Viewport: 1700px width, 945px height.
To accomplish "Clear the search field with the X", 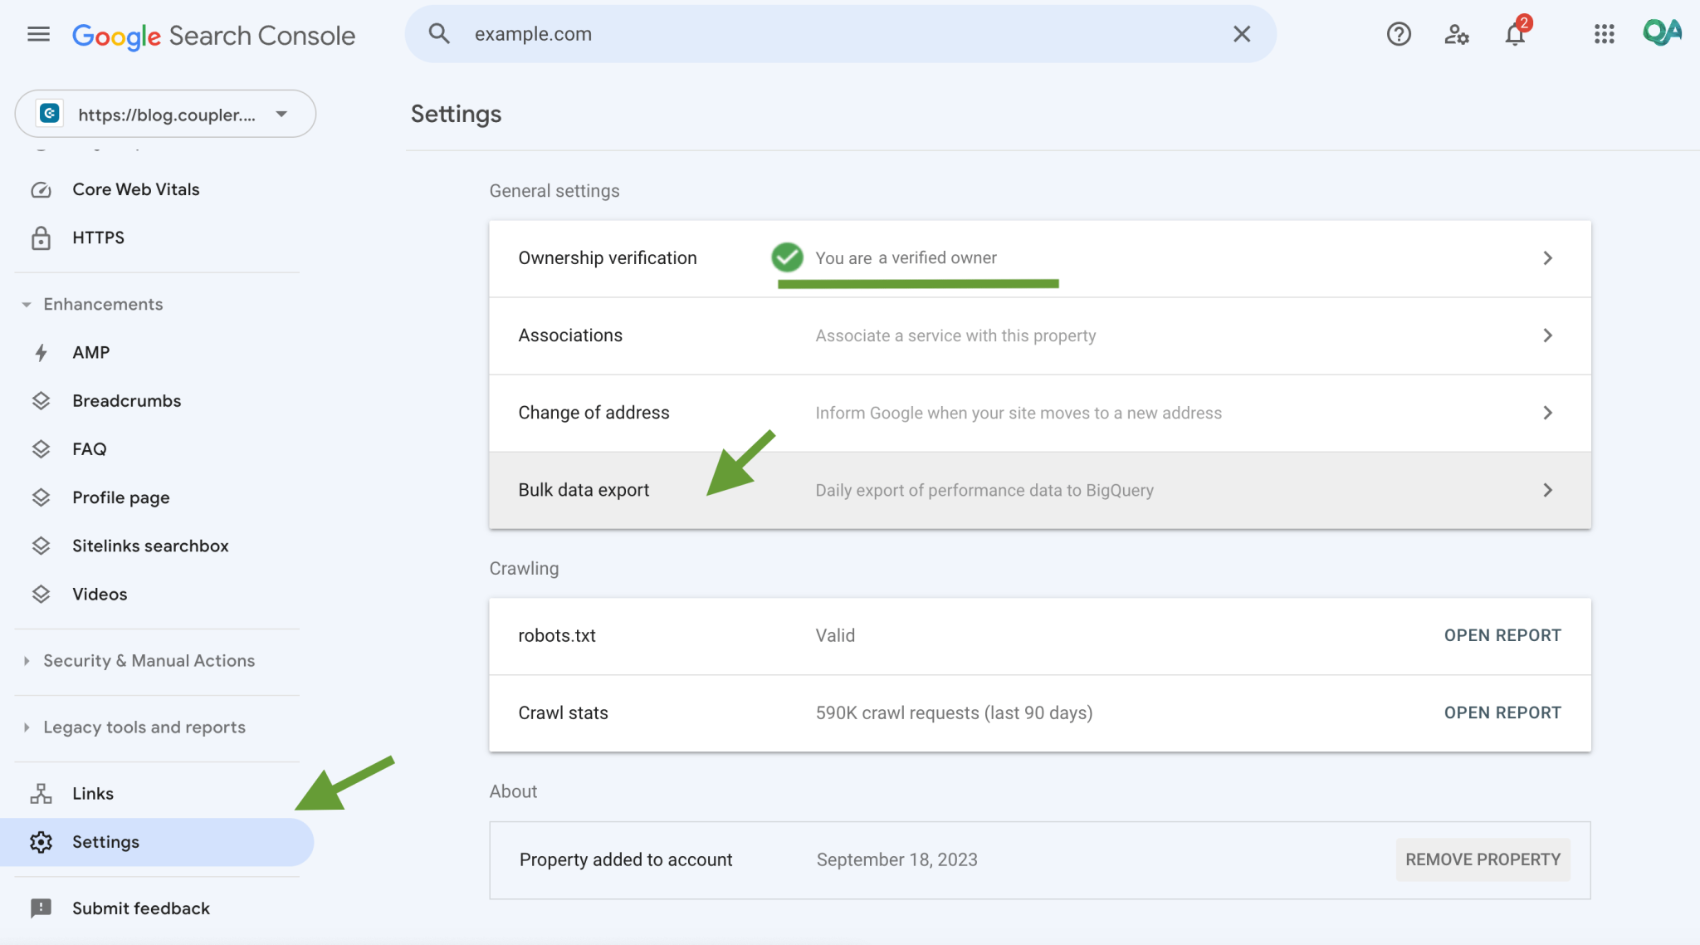I will tap(1242, 34).
